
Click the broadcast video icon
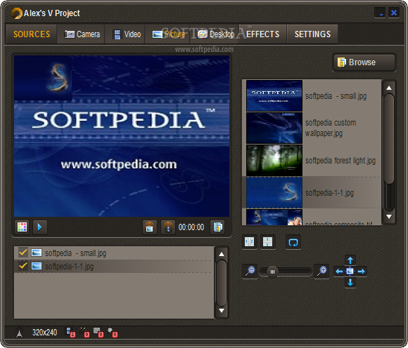(168, 227)
